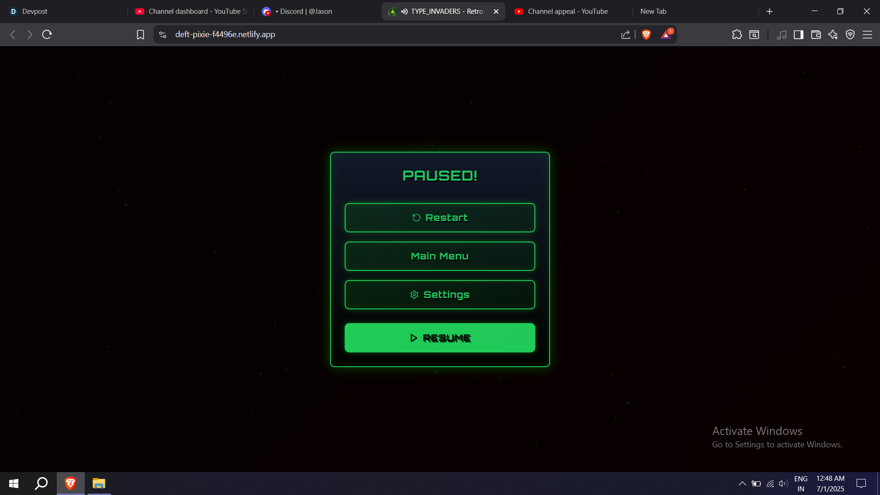Image resolution: width=880 pixels, height=495 pixels.
Task: Open game Settings button
Action: click(440, 295)
